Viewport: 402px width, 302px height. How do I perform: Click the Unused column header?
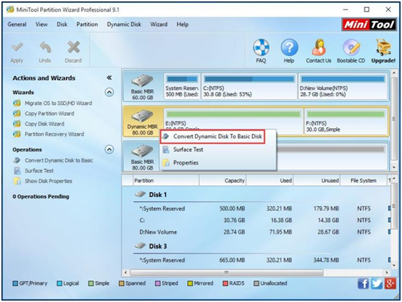(x=317, y=180)
